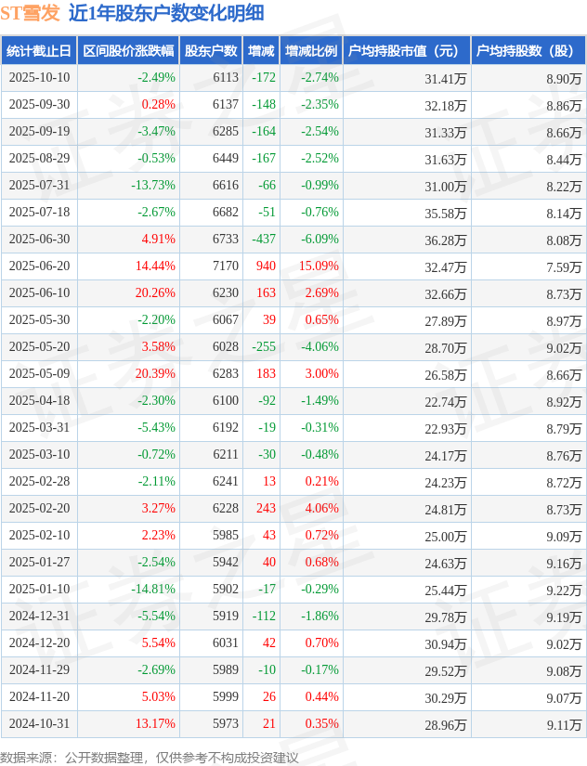The width and height of the screenshot is (587, 766).
Task: Click the 户均持股数（股） column header
Action: pos(528,51)
